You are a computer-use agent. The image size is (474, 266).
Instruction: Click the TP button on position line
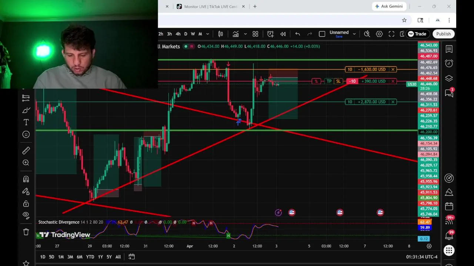(329, 81)
